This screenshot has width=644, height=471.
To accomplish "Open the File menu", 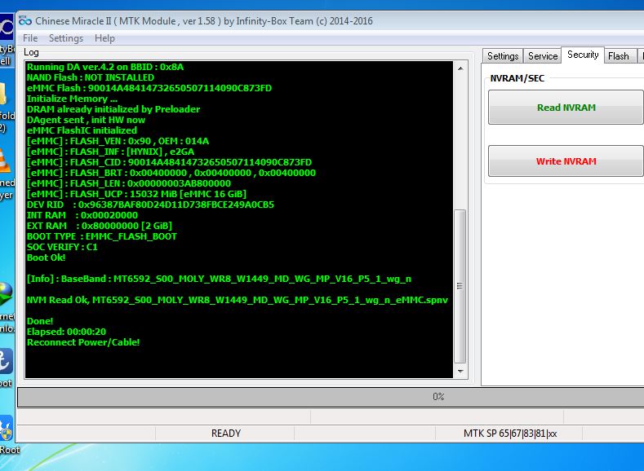I will tap(30, 38).
